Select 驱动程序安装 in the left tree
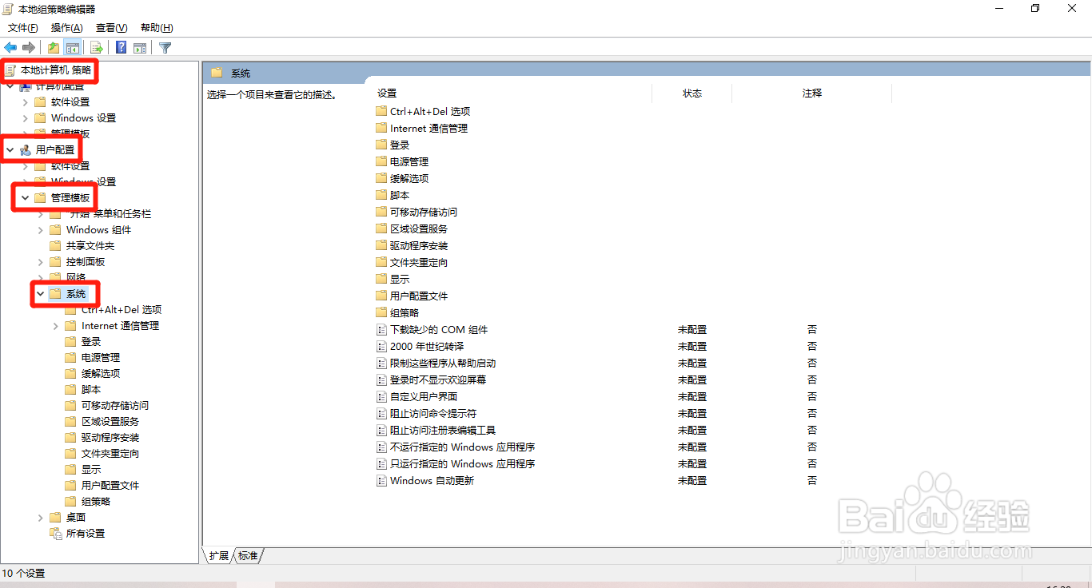This screenshot has width=1092, height=588. coord(110,437)
